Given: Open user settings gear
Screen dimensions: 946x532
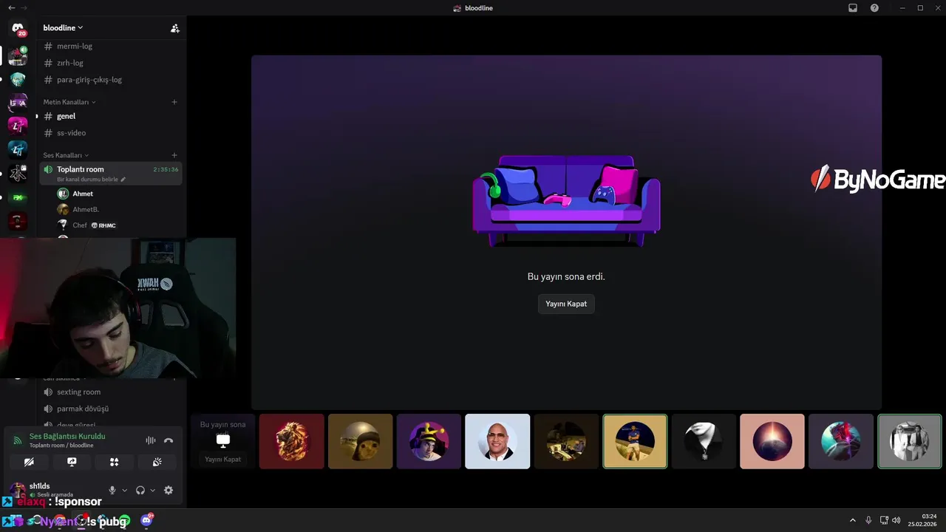Looking at the screenshot, I should pyautogui.click(x=169, y=490).
